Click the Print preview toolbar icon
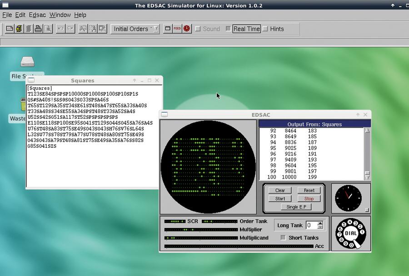Screen dimensions: 409x276 pos(48,29)
